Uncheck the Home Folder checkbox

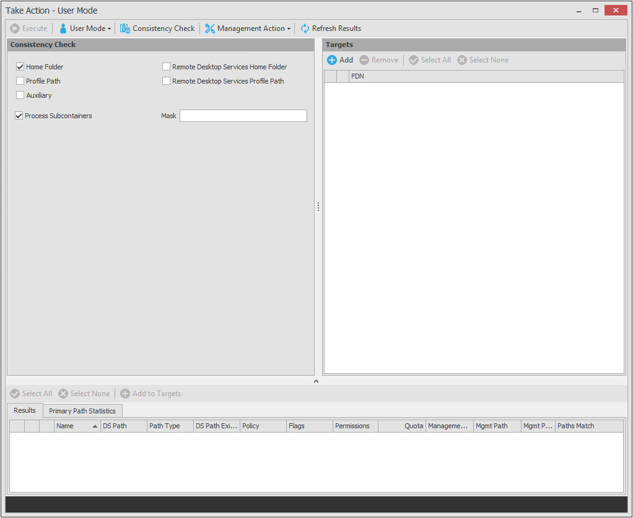[x=20, y=67]
